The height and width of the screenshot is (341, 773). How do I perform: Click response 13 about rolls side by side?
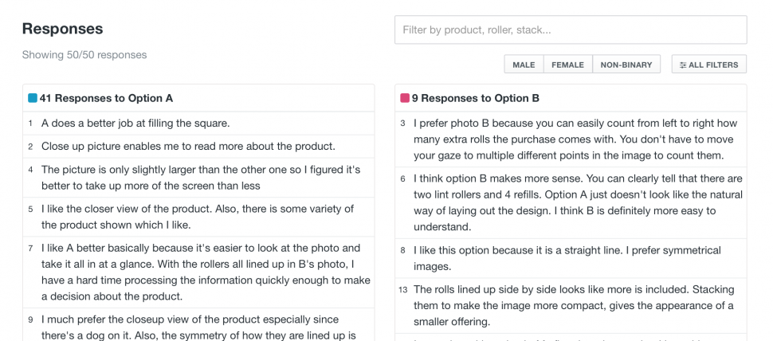[x=571, y=305]
